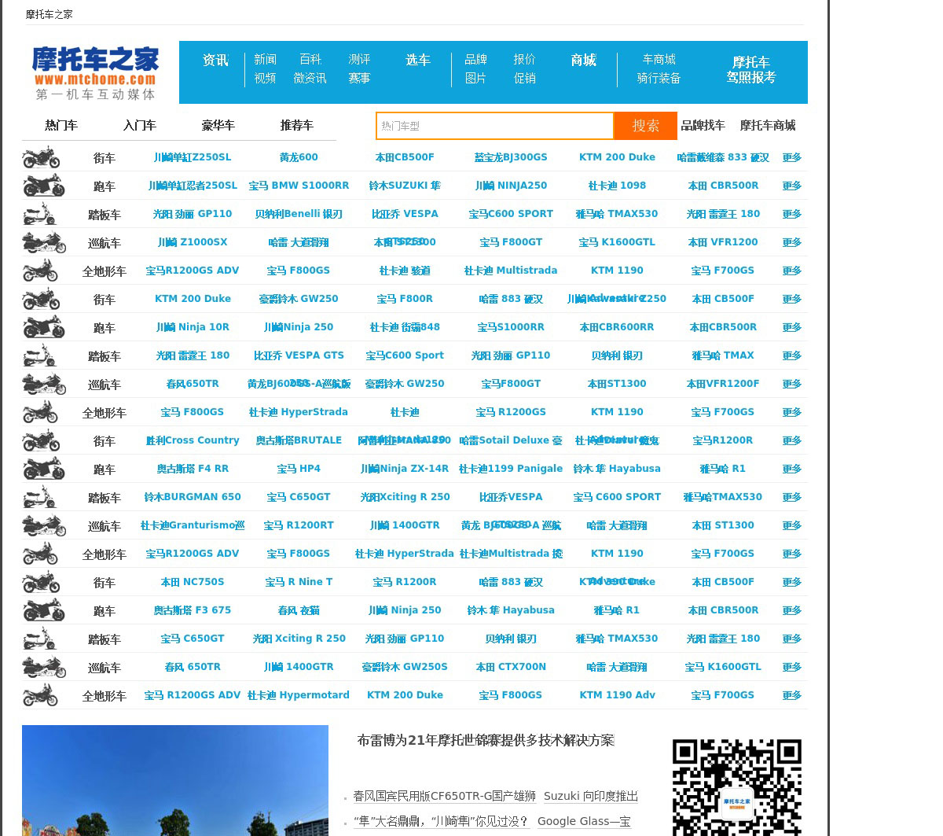This screenshot has height=836, width=943.
Task: Click 更多 in the 川崎单缸忍者250SL row
Action: 791,186
